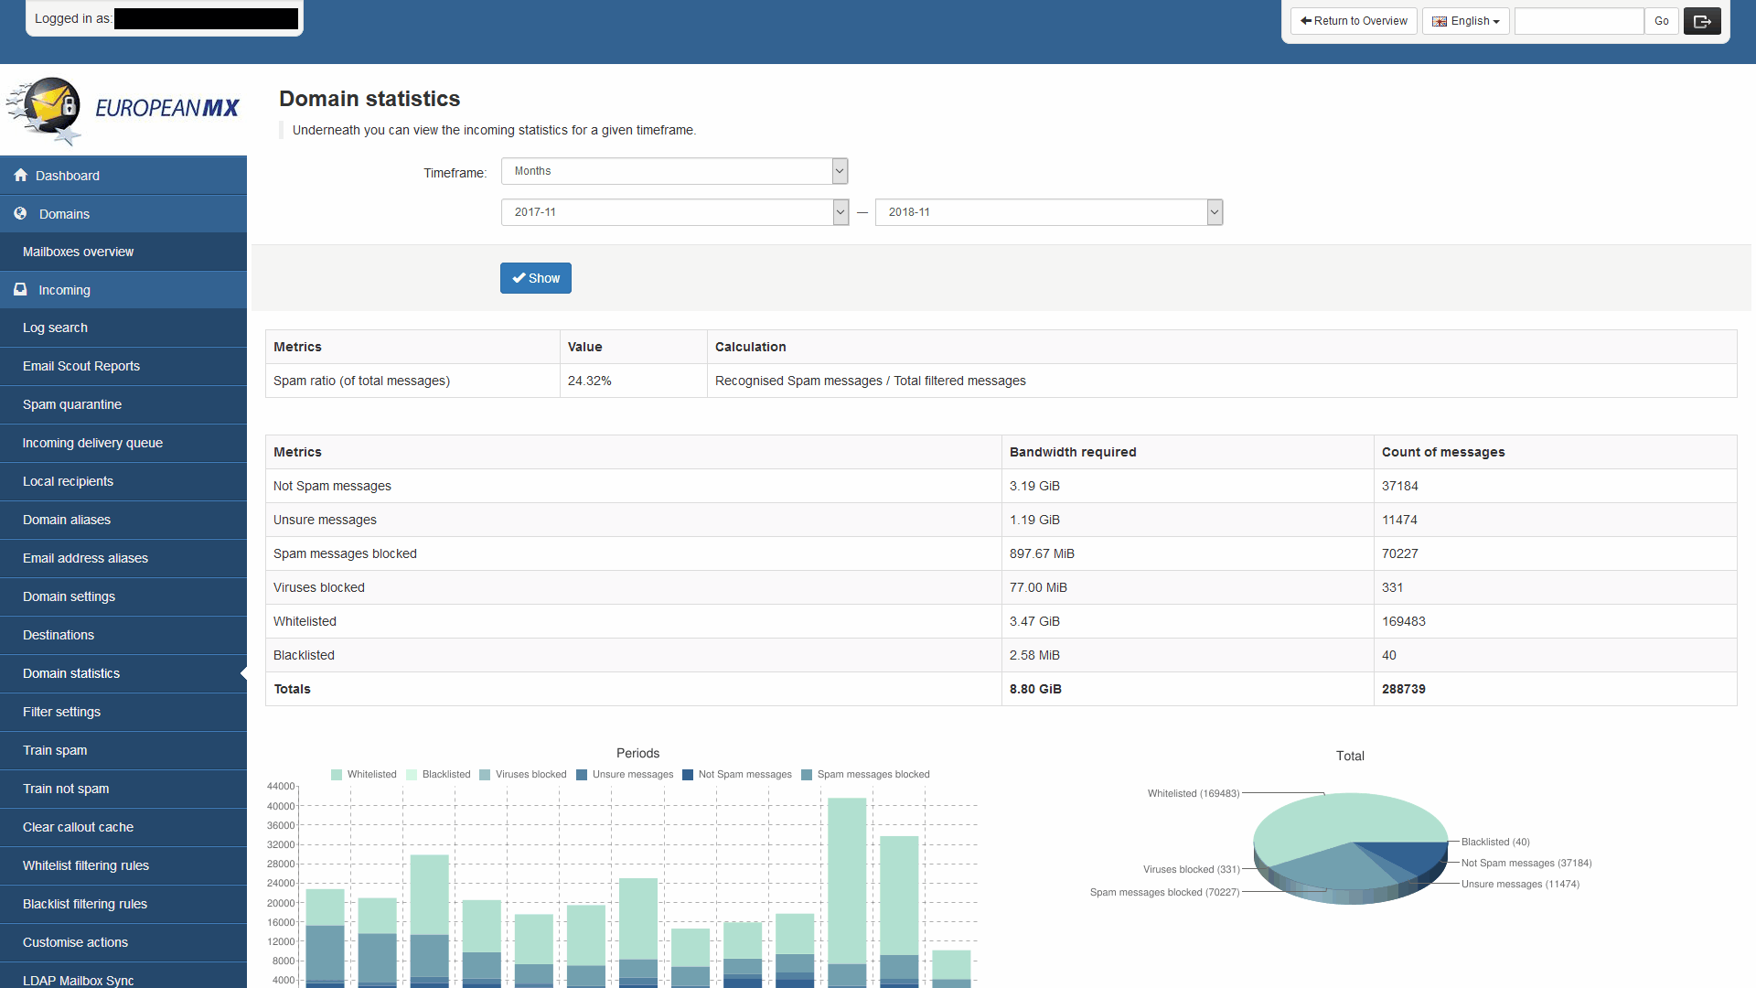Open the 2018-11 end month dropdown
Viewport: 1756px width, 988px height.
(1048, 212)
